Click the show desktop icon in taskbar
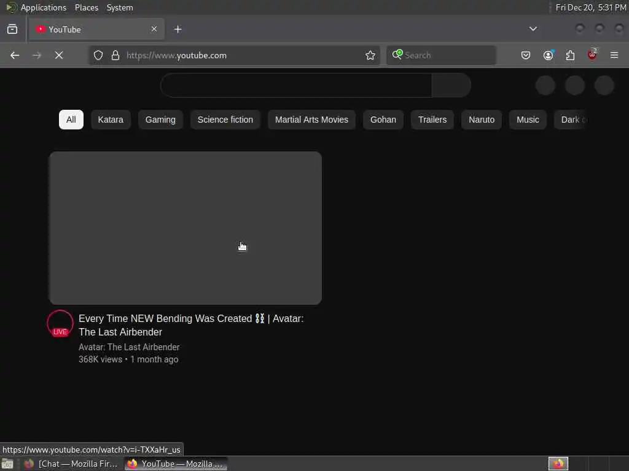The height and width of the screenshot is (471, 629). pyautogui.click(x=7, y=464)
